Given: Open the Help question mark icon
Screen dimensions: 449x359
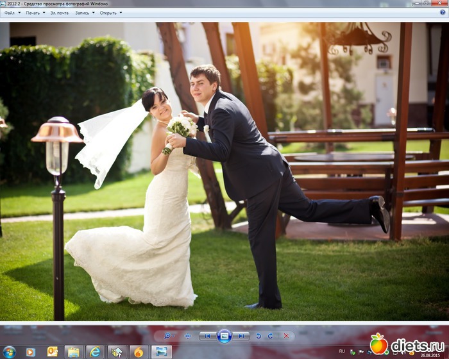Looking at the screenshot, I should [x=442, y=12].
